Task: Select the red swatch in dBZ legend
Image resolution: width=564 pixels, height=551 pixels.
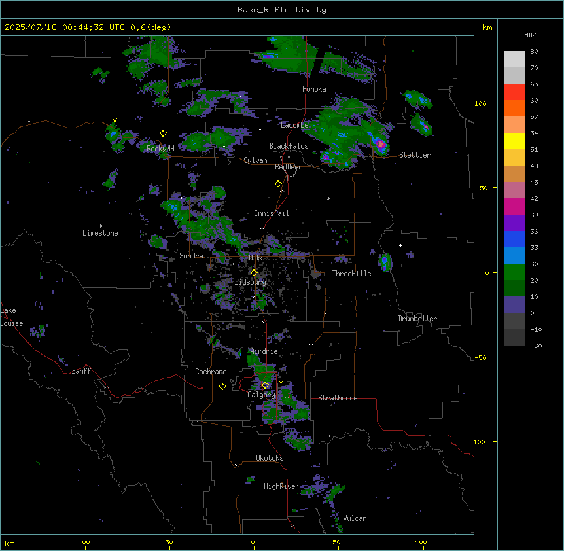Action: point(514,92)
